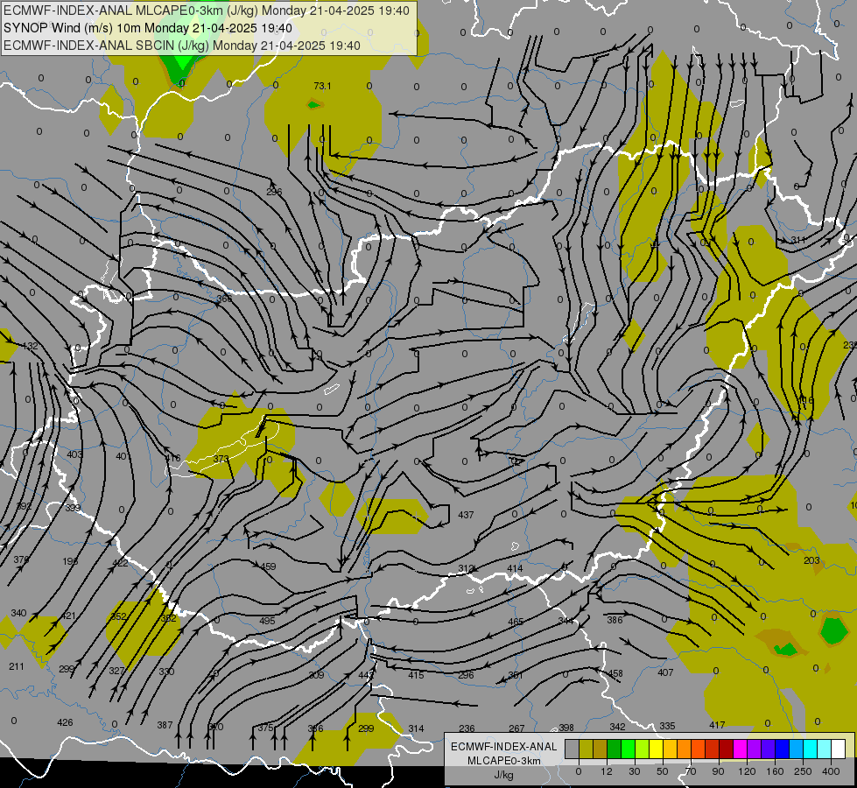Click the legend scale label 70
The image size is (857, 788).
click(x=691, y=771)
